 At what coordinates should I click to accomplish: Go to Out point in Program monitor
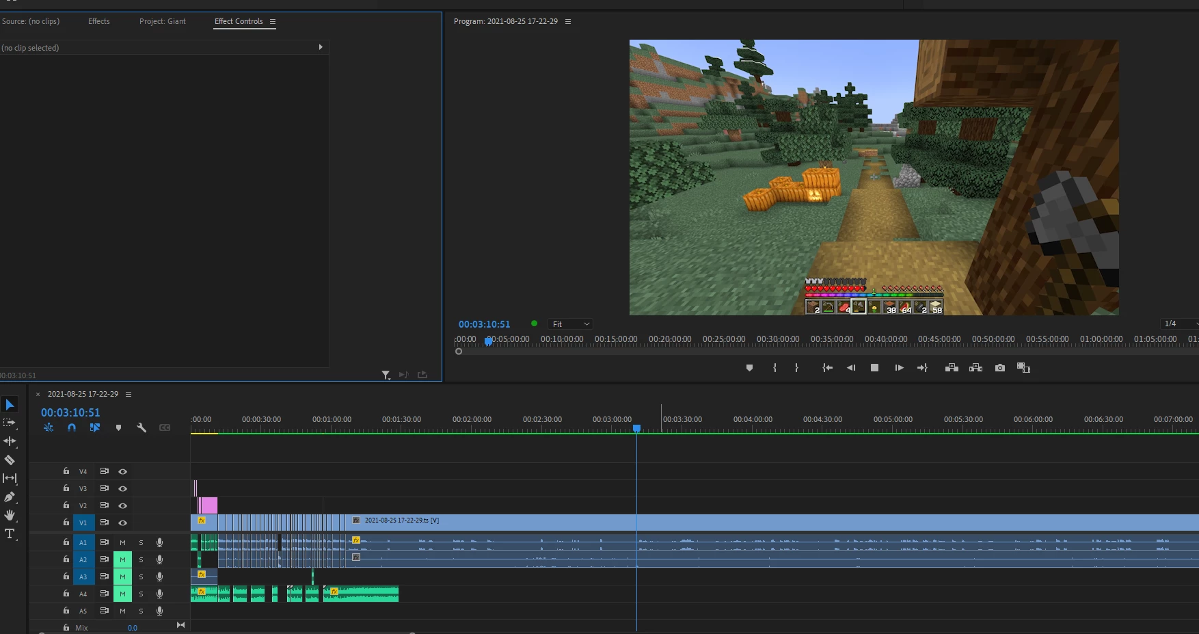pos(922,368)
